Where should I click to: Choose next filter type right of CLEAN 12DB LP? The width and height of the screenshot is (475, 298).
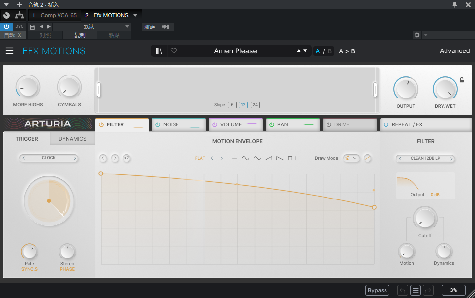(451, 158)
